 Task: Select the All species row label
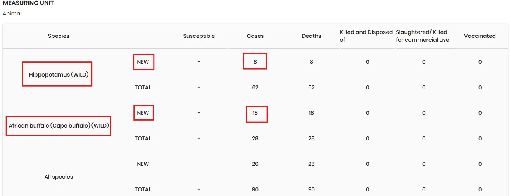click(59, 177)
